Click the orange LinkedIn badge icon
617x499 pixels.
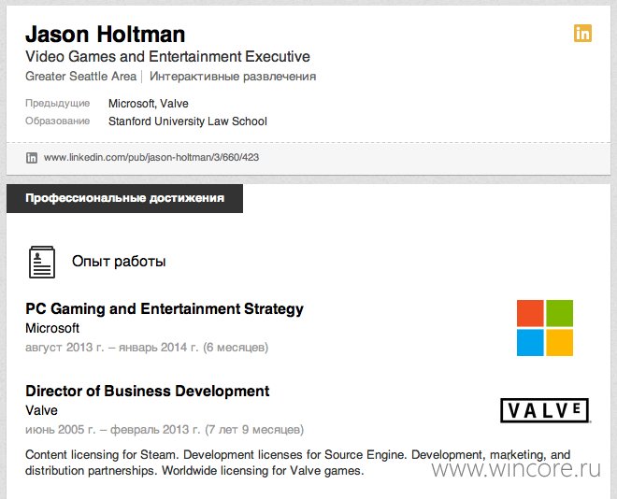(582, 33)
